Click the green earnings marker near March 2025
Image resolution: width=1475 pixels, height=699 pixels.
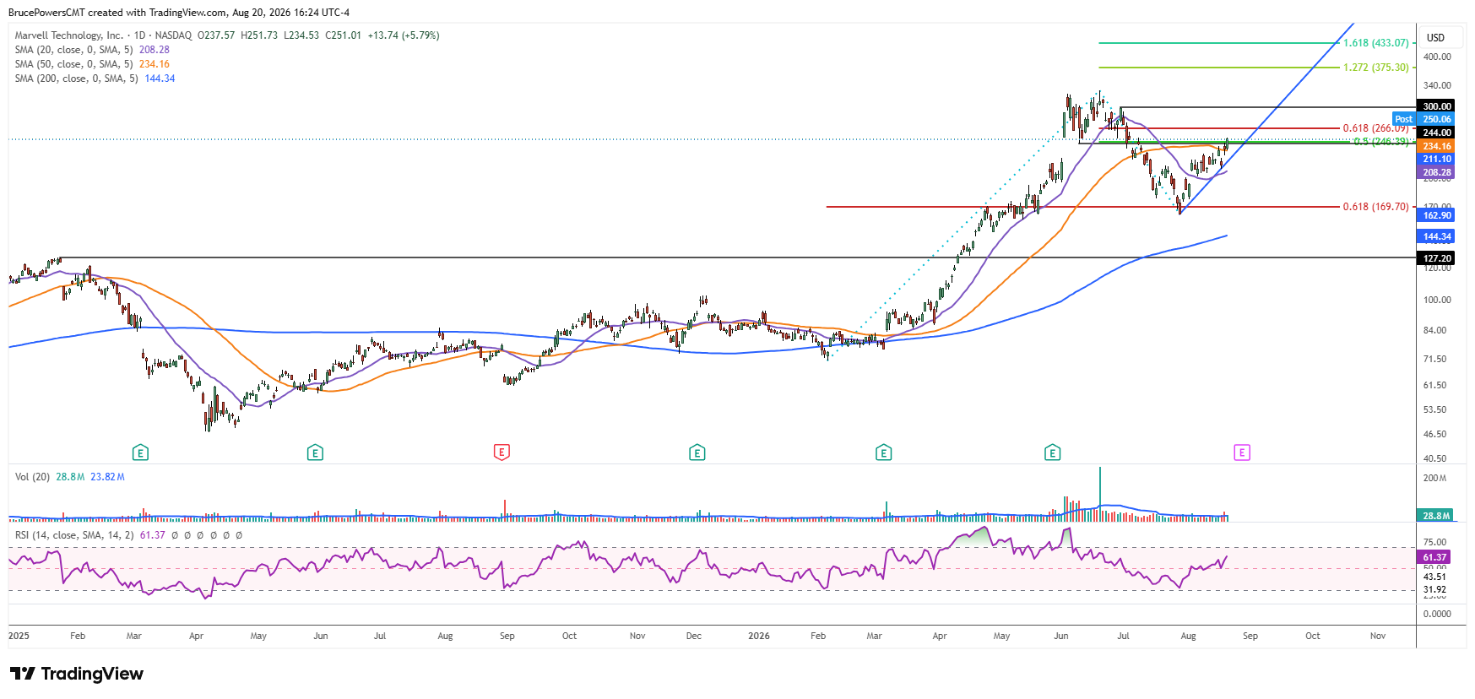point(141,453)
